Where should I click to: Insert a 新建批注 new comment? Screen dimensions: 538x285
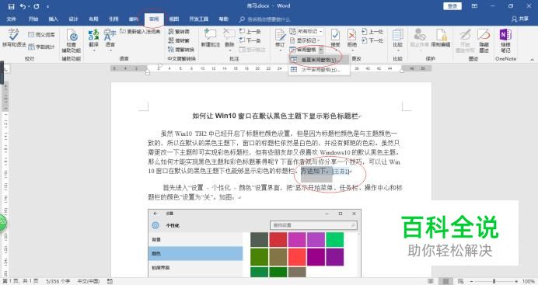[211, 38]
